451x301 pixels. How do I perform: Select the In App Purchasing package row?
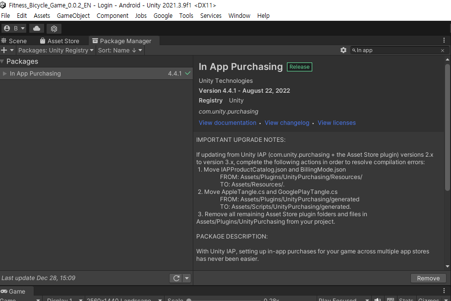pyautogui.click(x=96, y=74)
